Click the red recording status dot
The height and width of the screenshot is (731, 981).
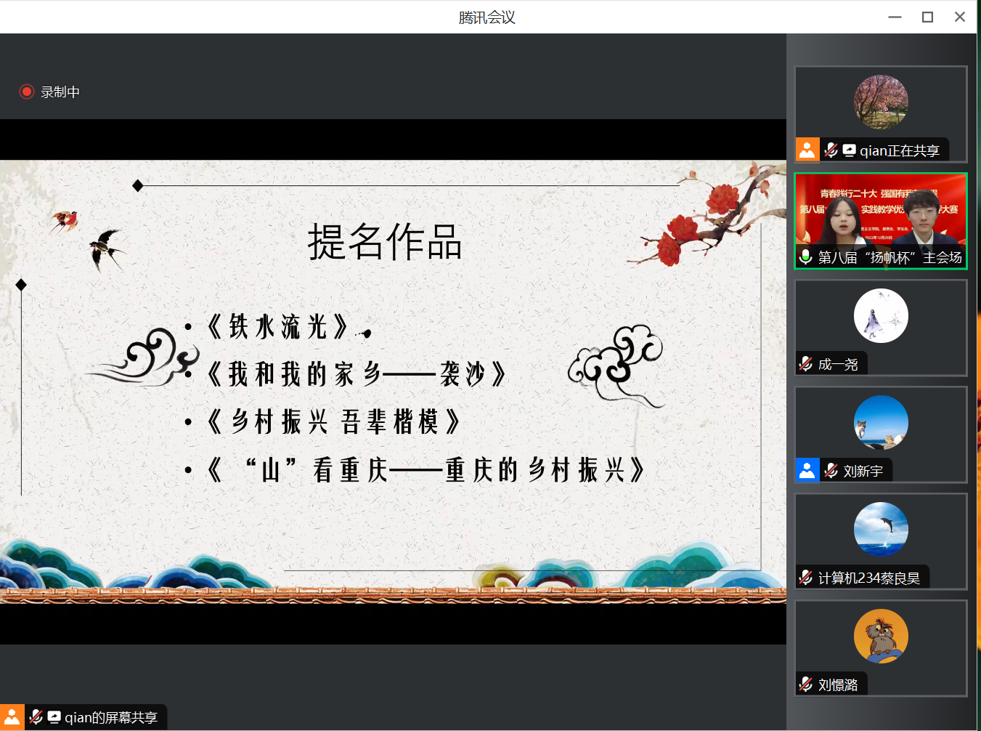(x=27, y=92)
